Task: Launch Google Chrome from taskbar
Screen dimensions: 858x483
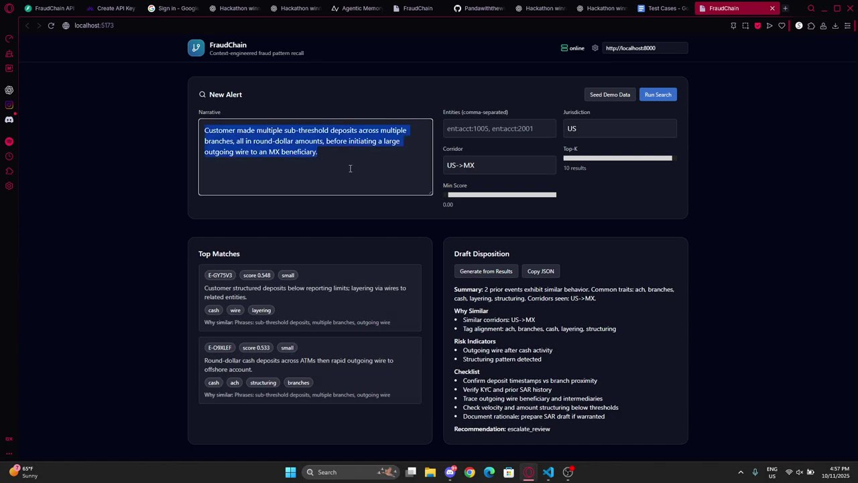Action: coord(469,472)
